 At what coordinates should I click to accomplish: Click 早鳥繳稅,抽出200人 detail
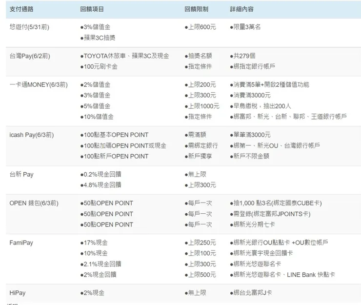261,106
